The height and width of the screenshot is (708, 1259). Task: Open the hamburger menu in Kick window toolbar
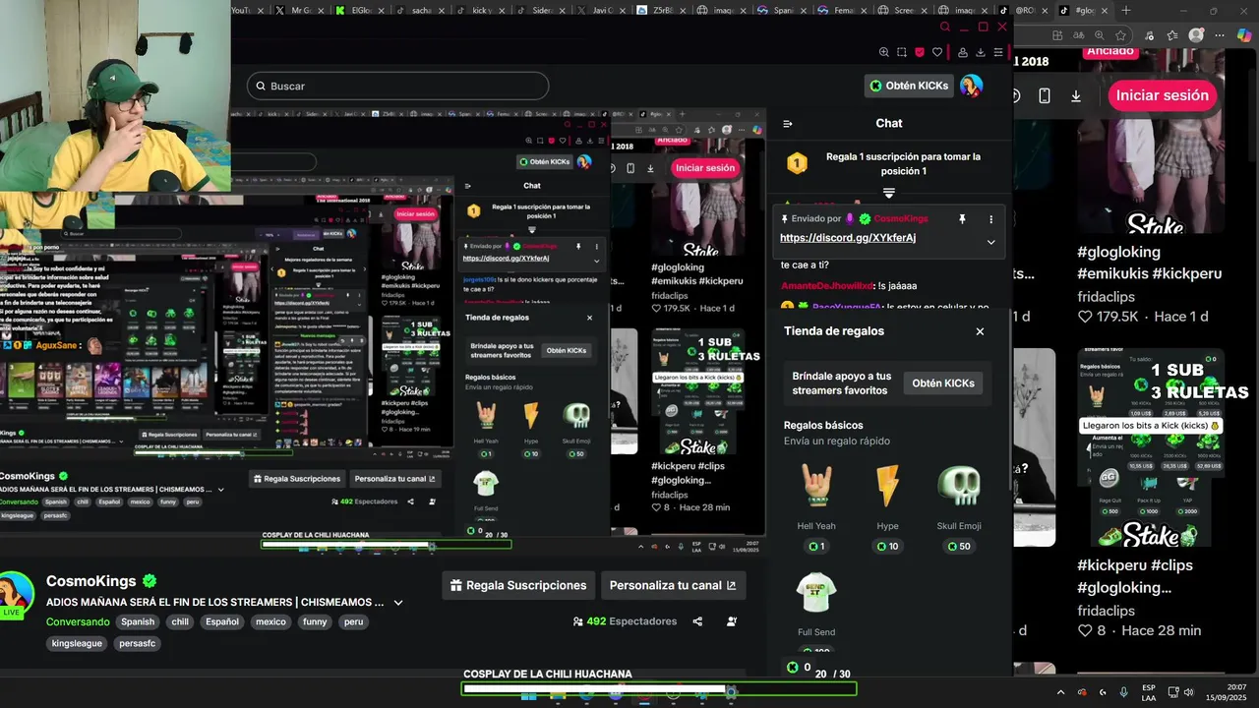click(998, 52)
